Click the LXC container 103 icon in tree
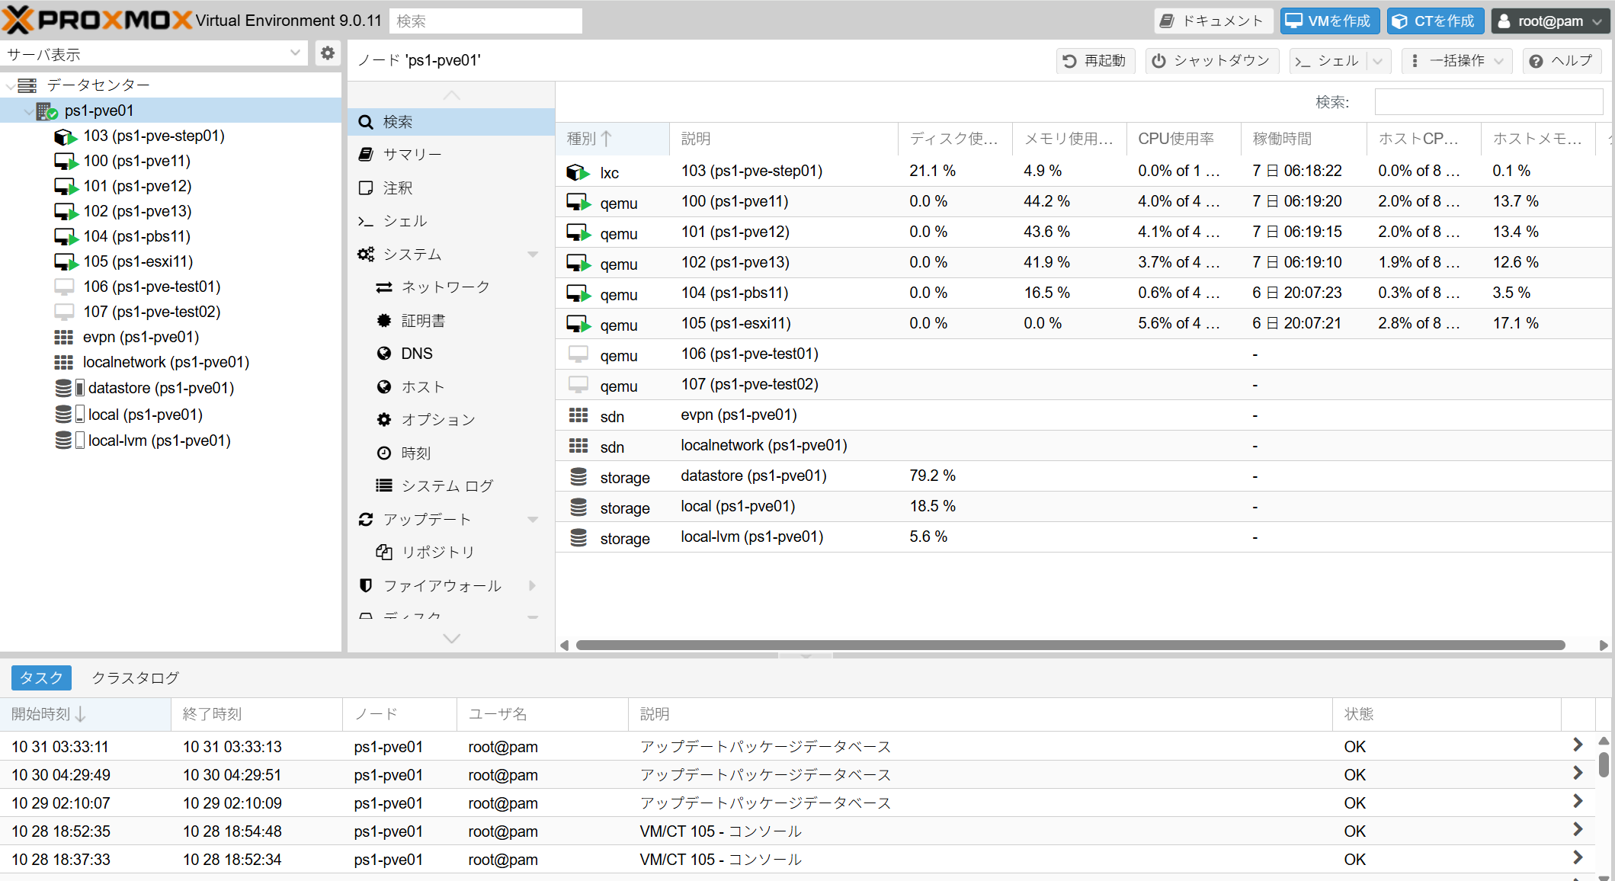 (x=65, y=136)
